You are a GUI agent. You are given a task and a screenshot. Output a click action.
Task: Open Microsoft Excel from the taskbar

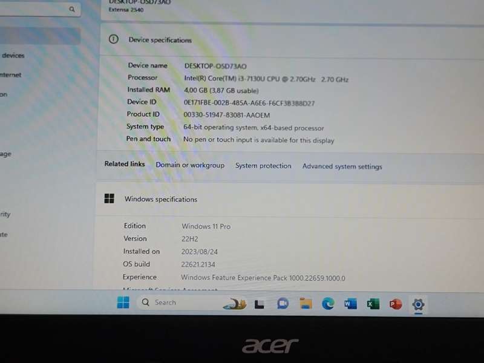click(x=373, y=304)
